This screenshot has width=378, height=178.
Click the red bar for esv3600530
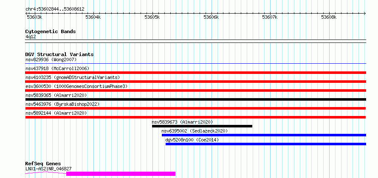point(196,90)
